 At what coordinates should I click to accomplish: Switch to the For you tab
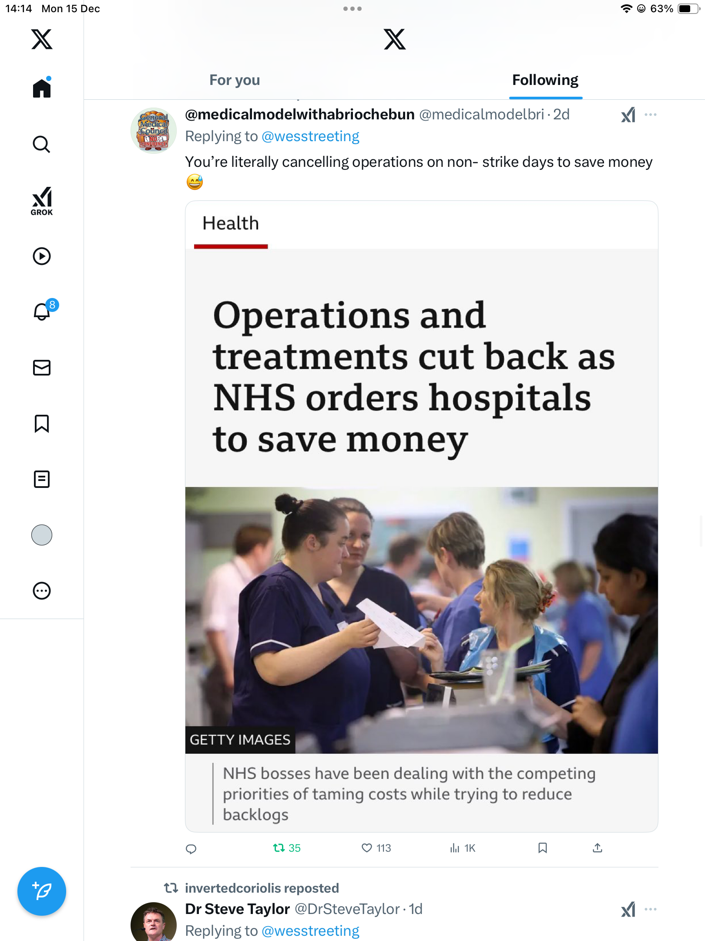235,80
